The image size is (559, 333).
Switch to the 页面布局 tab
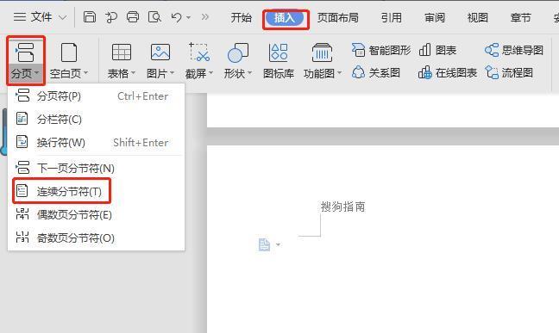point(337,17)
